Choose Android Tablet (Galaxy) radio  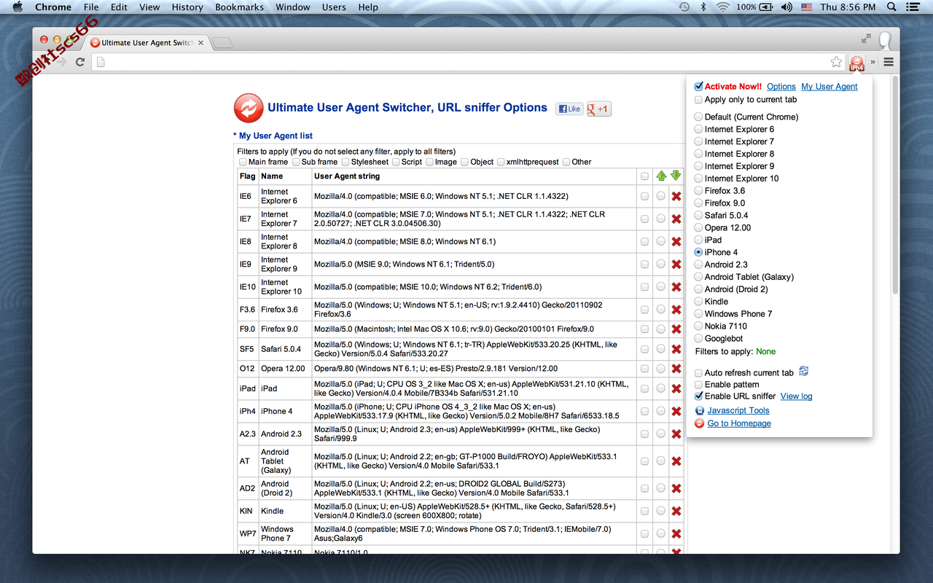[699, 277]
